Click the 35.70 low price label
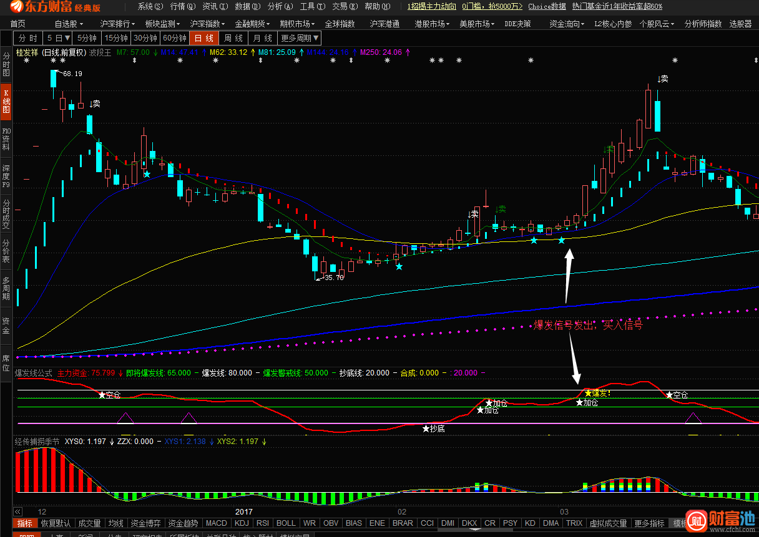Image resolution: width=759 pixels, height=537 pixels. pyautogui.click(x=334, y=278)
